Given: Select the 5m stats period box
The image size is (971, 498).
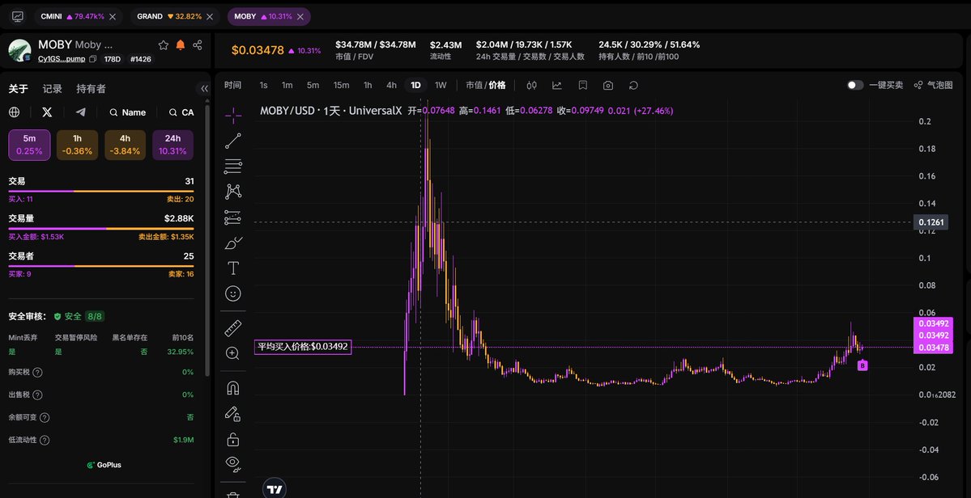Looking at the screenshot, I should pos(29,146).
